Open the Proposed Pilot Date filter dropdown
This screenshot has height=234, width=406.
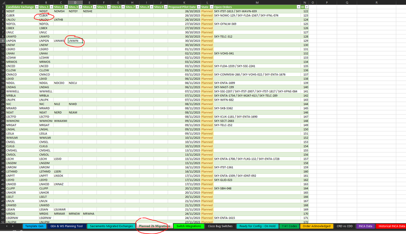coord(199,7)
